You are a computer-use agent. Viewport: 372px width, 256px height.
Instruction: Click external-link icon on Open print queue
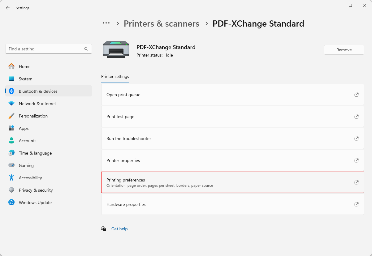357,95
